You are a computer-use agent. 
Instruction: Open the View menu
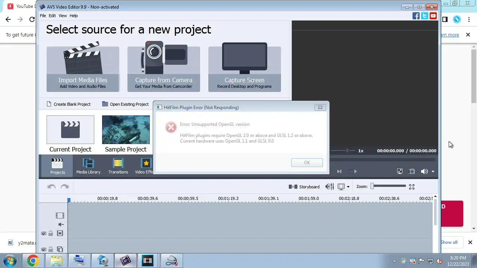pos(63,16)
